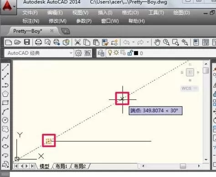This screenshot has width=216, height=177.
Task: Open the 插入(I) menu
Action: [x=105, y=13]
